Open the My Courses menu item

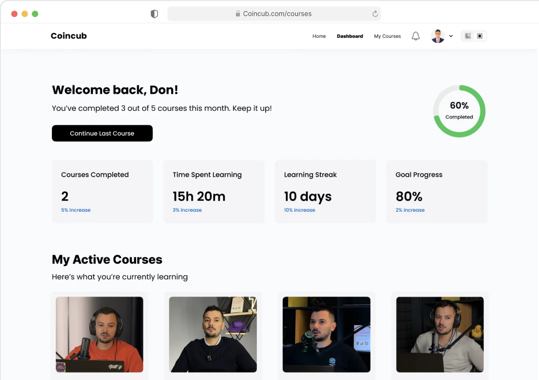(387, 36)
